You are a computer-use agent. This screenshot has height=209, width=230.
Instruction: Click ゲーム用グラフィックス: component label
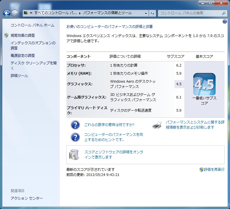click(87, 97)
